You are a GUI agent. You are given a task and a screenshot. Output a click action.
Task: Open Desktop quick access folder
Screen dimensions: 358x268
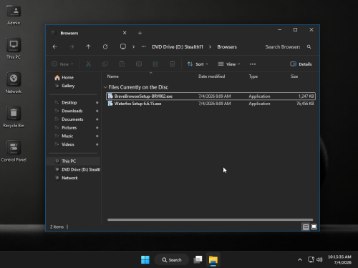click(x=69, y=102)
